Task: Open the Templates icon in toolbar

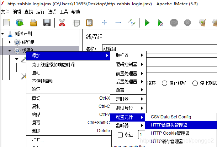Action: click(20, 23)
